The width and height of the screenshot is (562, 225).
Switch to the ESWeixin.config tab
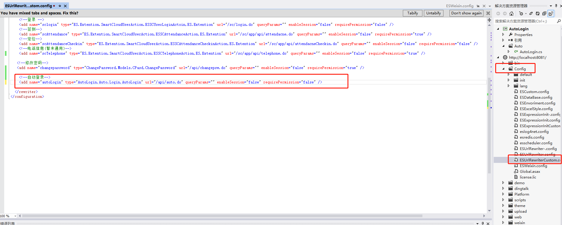[x=459, y=6]
